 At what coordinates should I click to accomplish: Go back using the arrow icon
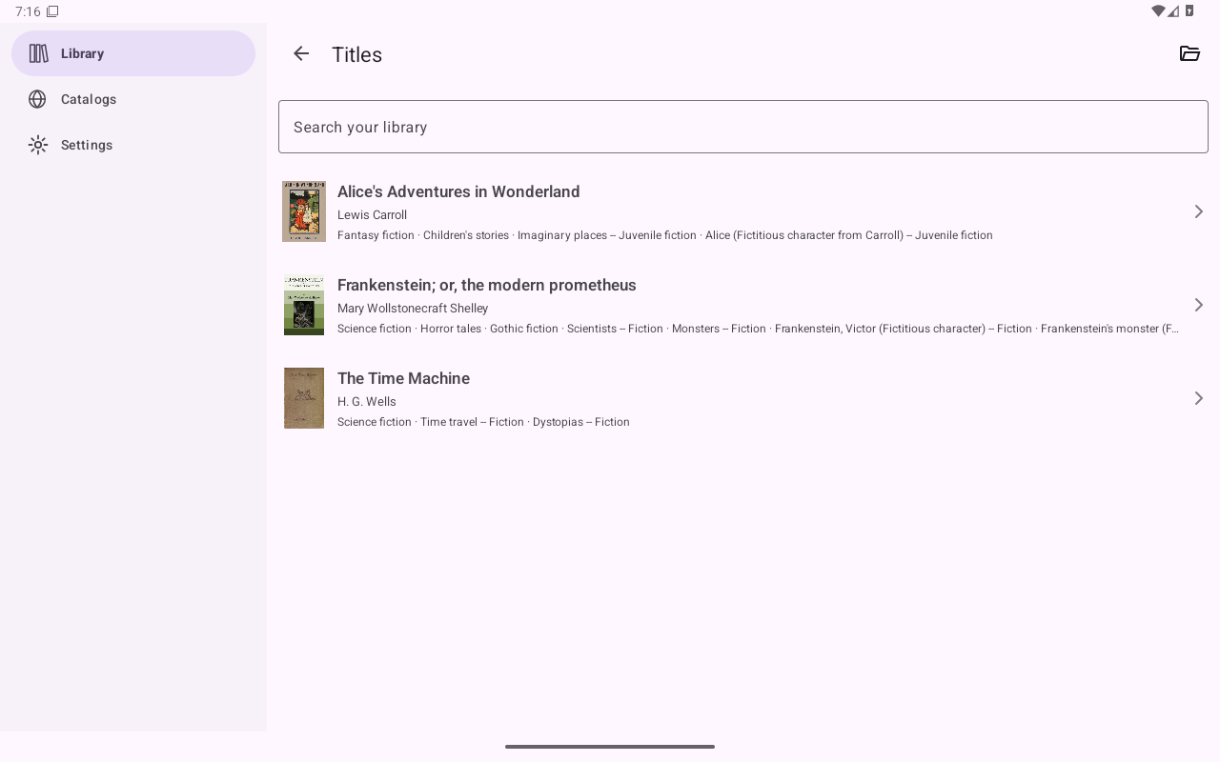point(301,54)
